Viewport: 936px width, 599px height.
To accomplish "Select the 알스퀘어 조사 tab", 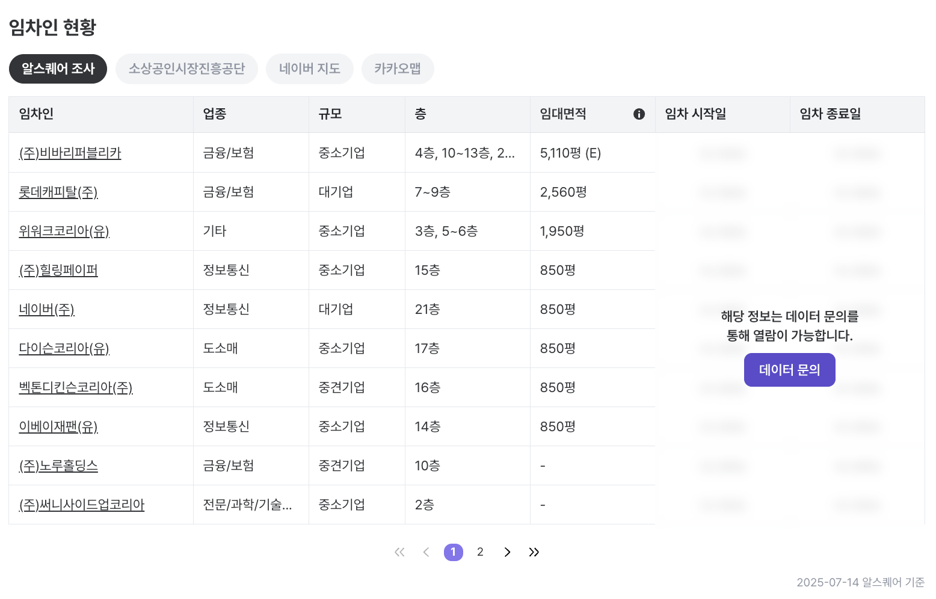I will coord(58,69).
